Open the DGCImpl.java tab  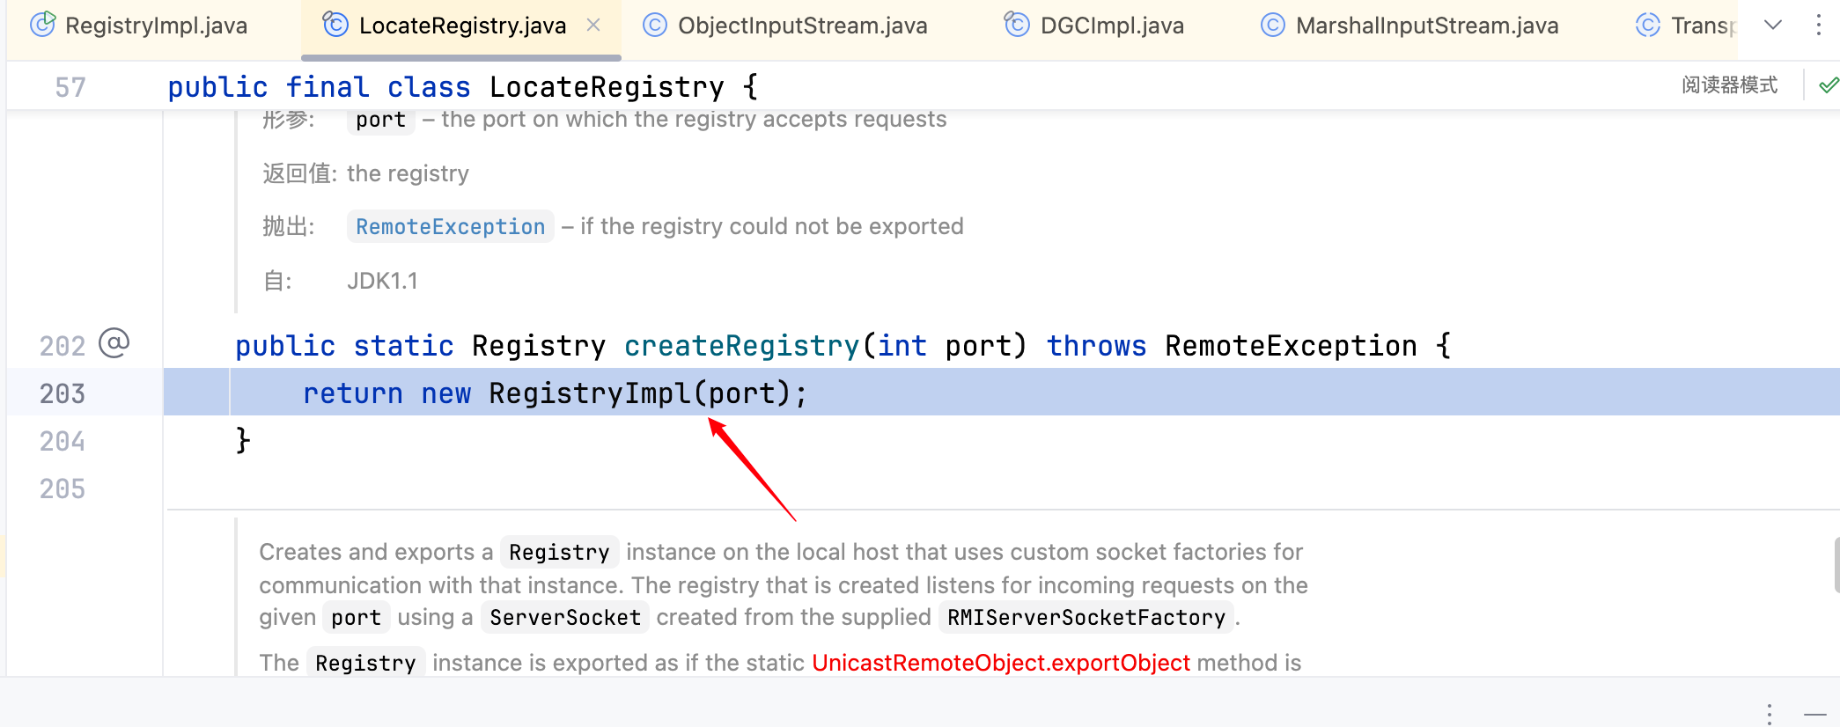click(1111, 26)
